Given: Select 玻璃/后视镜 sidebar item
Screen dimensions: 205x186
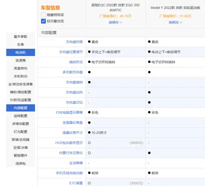Looking at the screenshot, I should (x=20, y=139).
